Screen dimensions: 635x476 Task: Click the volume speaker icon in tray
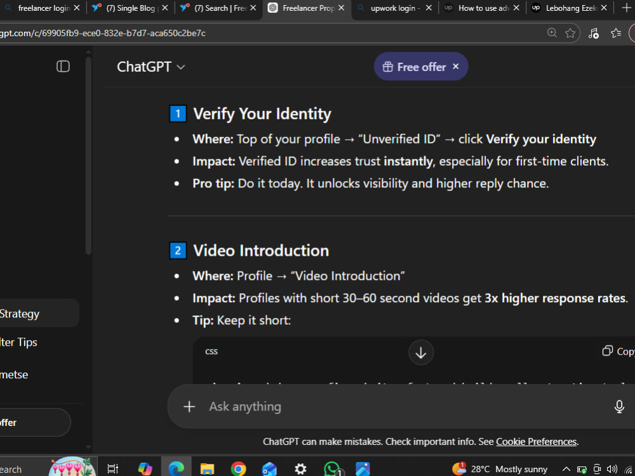click(x=612, y=469)
